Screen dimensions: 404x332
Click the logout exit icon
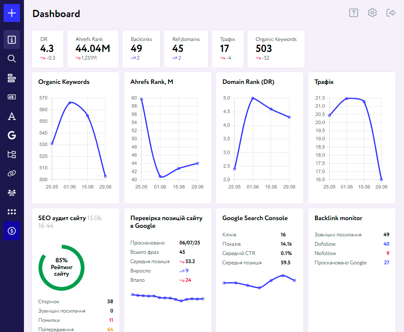click(391, 13)
